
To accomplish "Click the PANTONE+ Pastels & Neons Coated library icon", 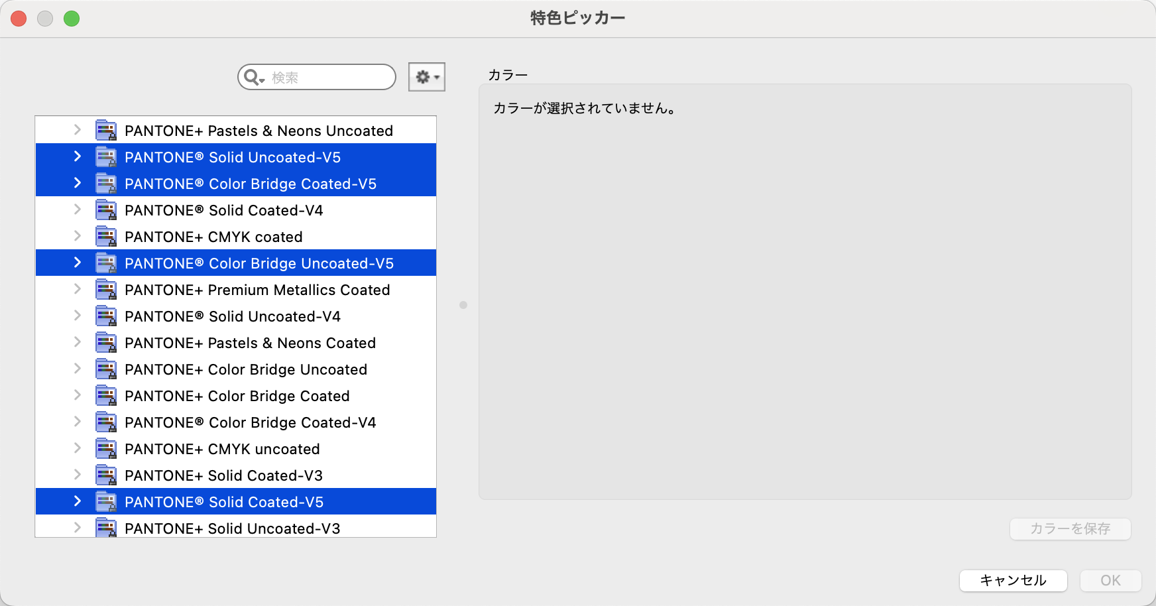I will click(106, 342).
